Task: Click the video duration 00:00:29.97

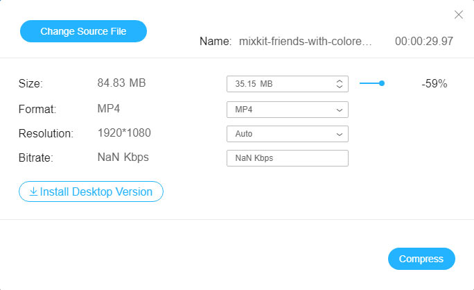Action: [x=423, y=41]
